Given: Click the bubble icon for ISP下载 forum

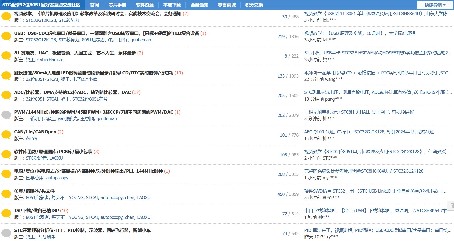Looking at the screenshot, I should [x=6, y=214].
